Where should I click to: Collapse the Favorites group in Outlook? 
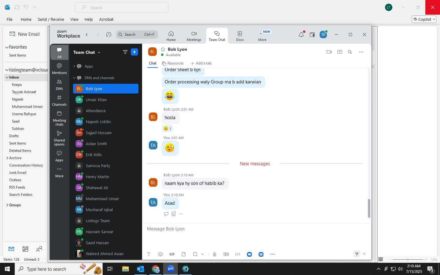7,47
